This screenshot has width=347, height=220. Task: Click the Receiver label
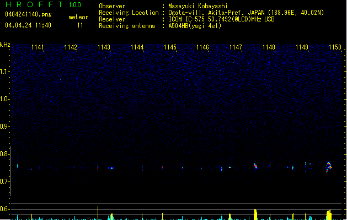pos(112,19)
